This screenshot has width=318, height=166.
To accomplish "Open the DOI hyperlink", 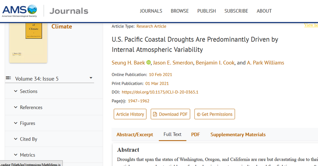I will coord(160,92).
